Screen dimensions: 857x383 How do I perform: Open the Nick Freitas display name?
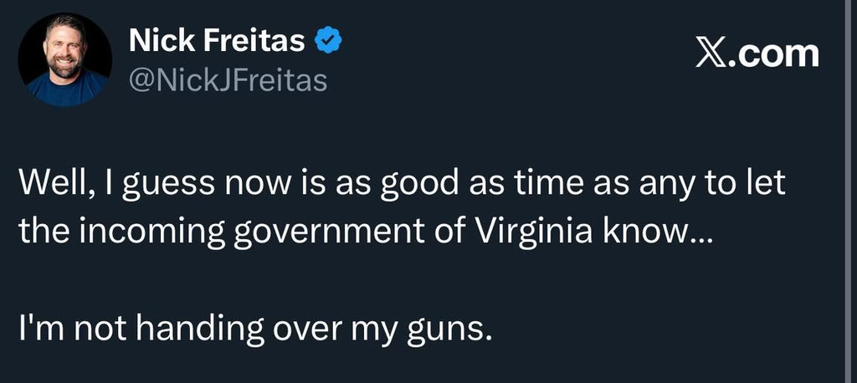[218, 41]
